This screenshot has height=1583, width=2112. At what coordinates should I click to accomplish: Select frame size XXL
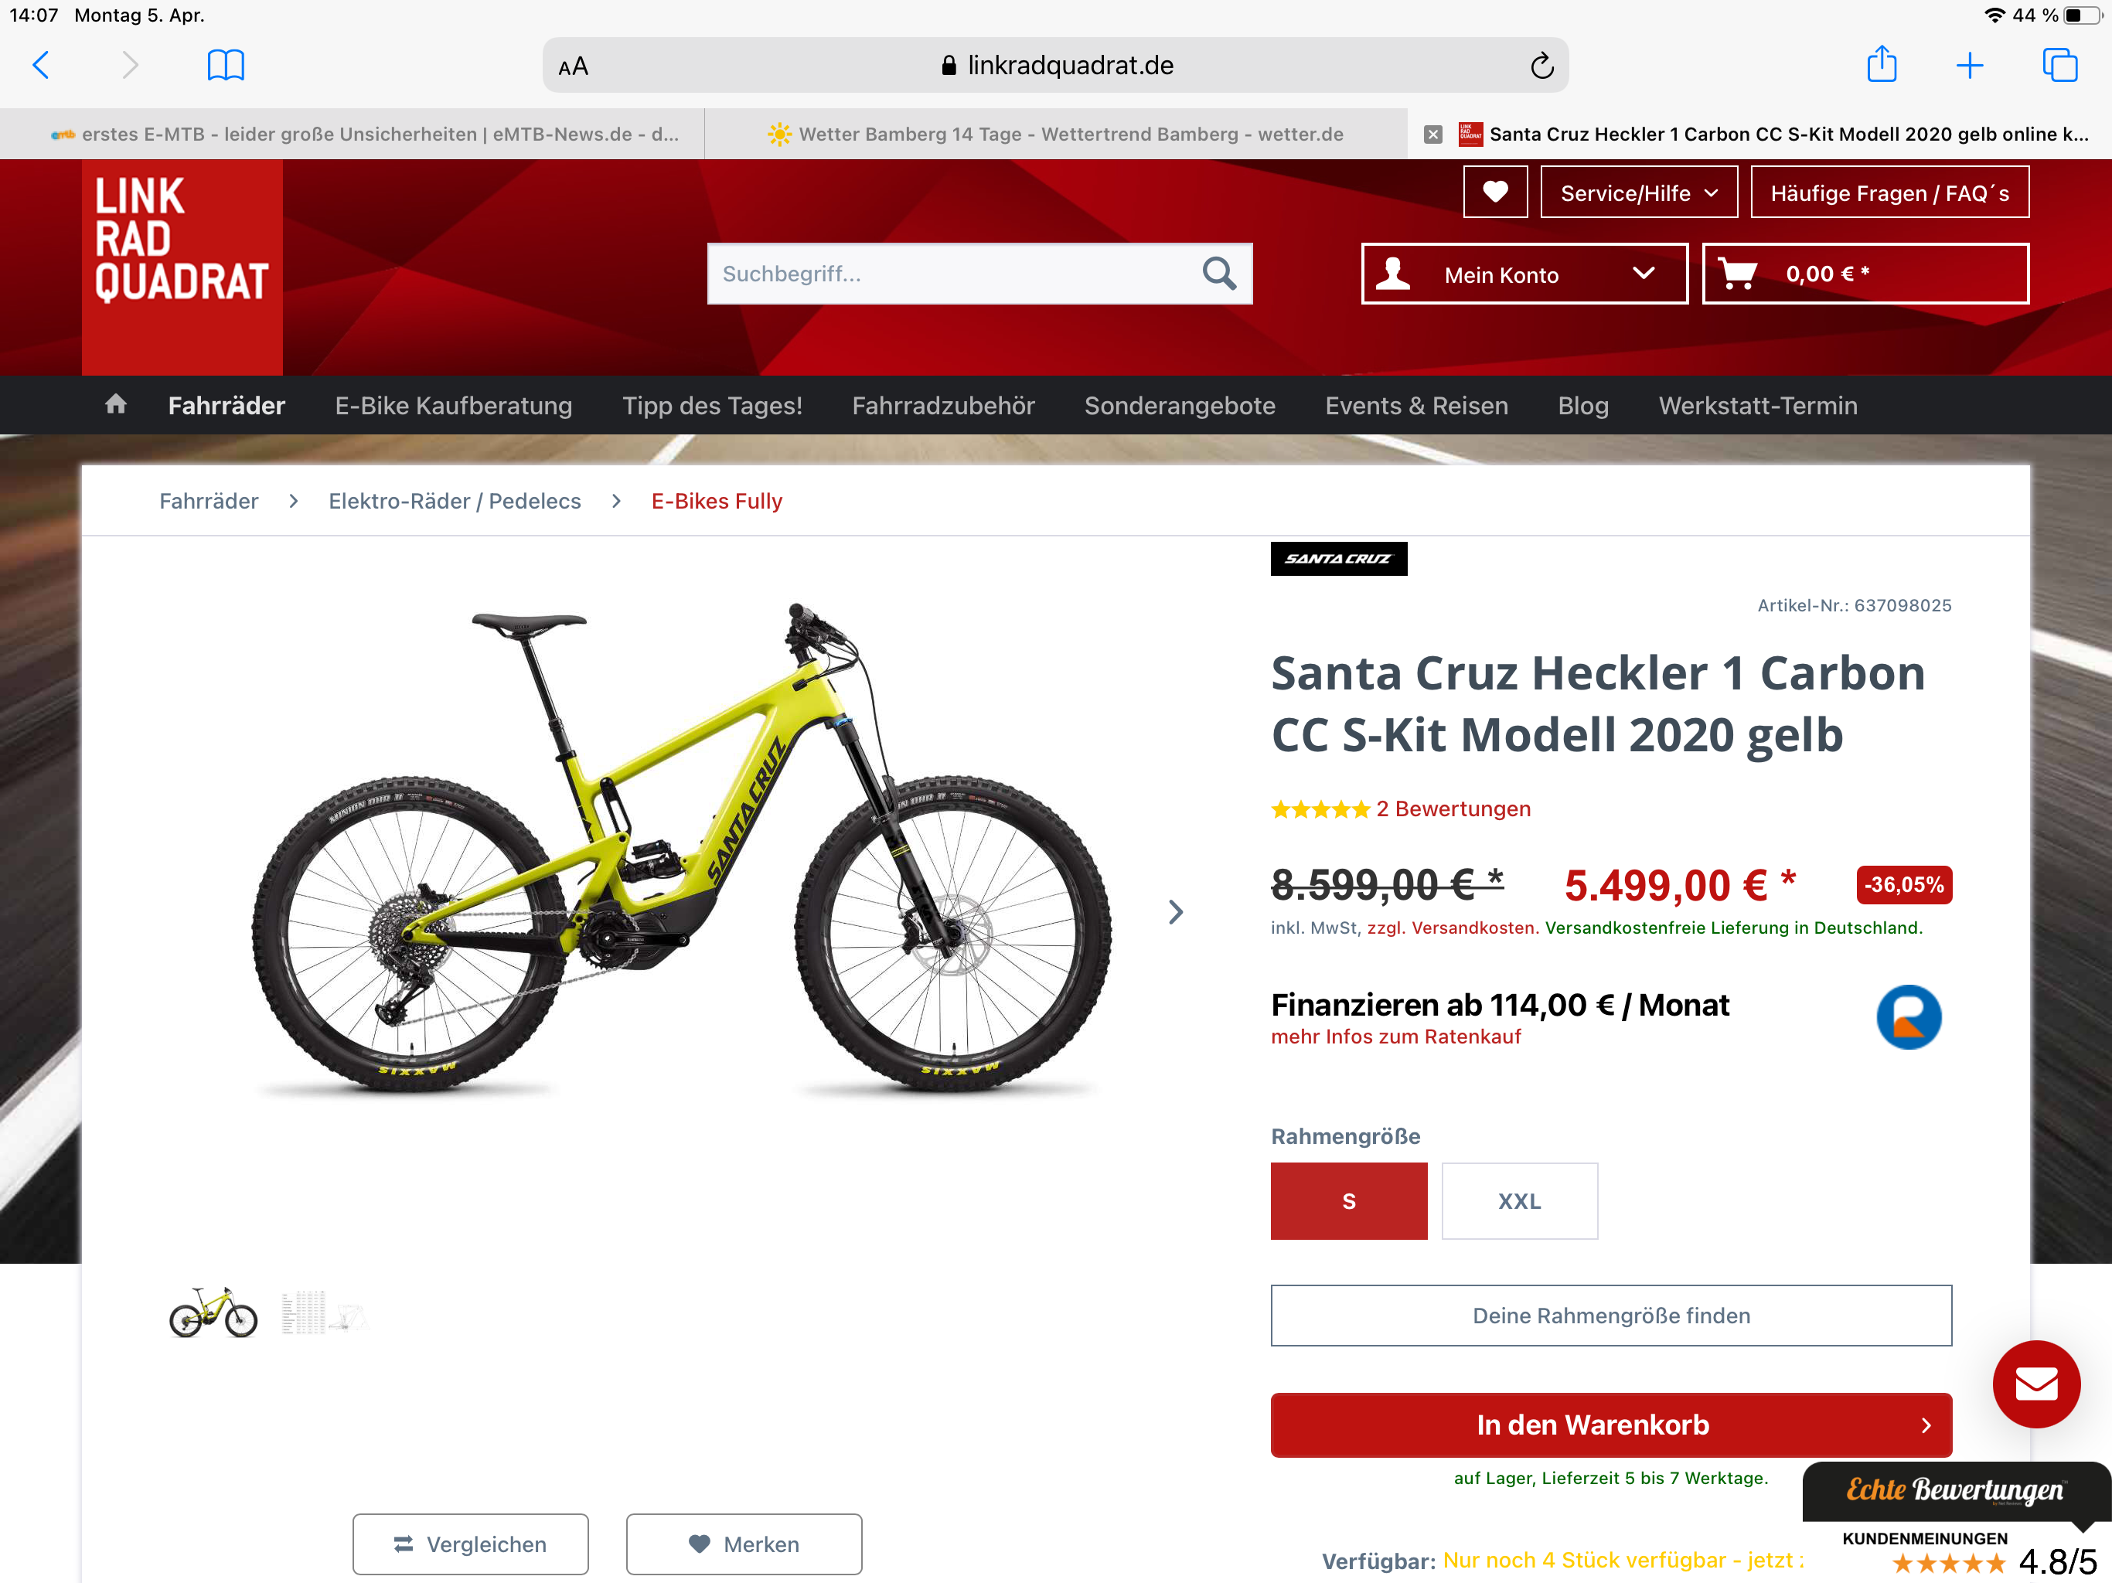tap(1519, 1200)
